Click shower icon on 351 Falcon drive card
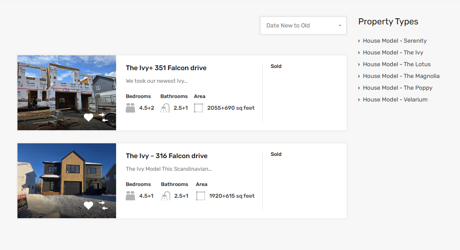 click(165, 108)
